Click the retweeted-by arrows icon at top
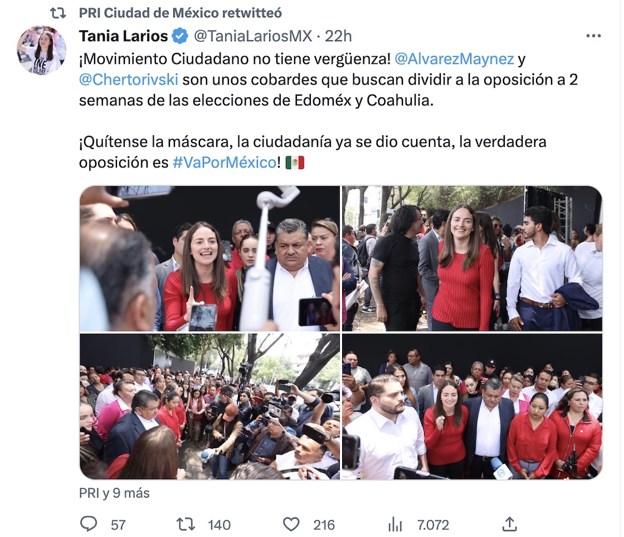The width and height of the screenshot is (624, 537). click(58, 13)
